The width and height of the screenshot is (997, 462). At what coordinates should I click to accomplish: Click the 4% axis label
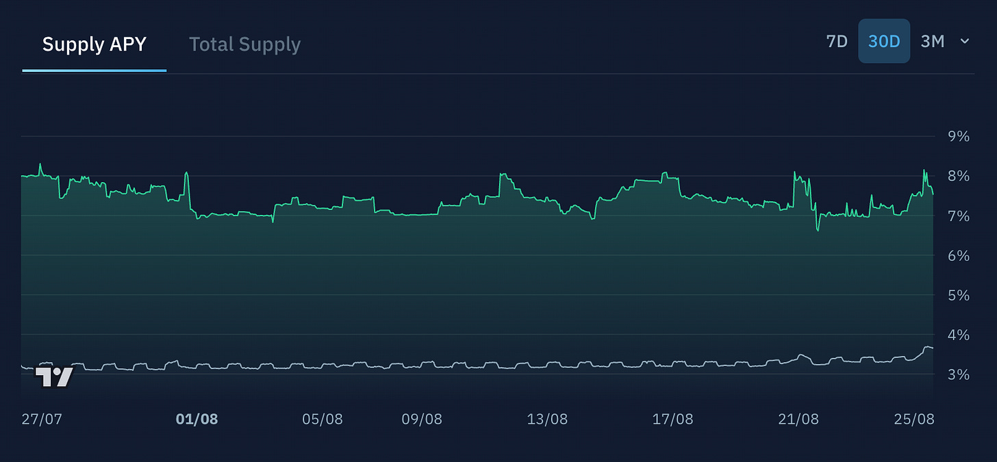(x=959, y=335)
